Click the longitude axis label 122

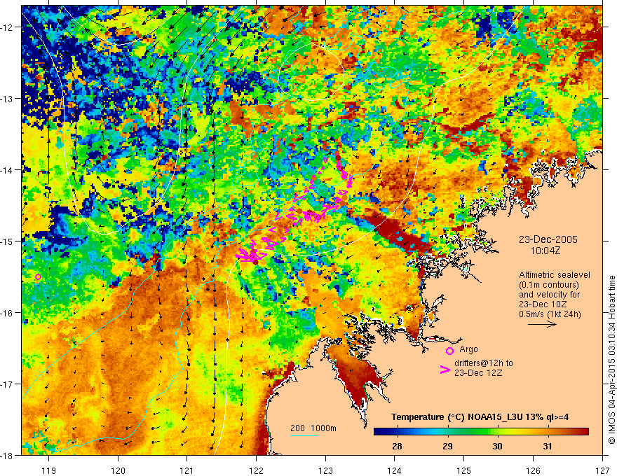click(x=256, y=470)
